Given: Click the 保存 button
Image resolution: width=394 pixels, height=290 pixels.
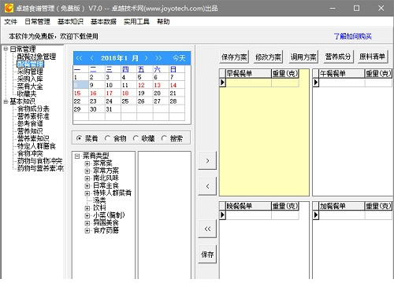Looking at the screenshot, I should 207,254.
